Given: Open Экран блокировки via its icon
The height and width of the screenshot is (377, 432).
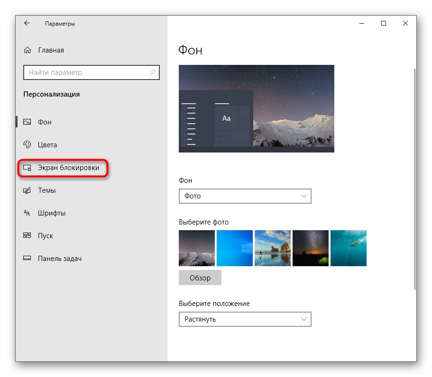Looking at the screenshot, I should (27, 167).
